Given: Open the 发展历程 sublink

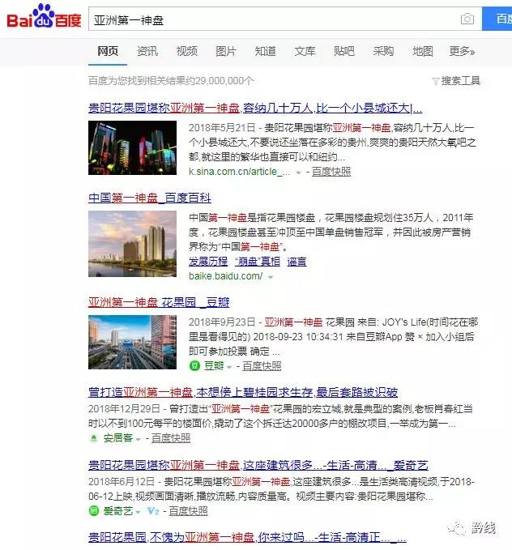Looking at the screenshot, I should click(x=208, y=262).
